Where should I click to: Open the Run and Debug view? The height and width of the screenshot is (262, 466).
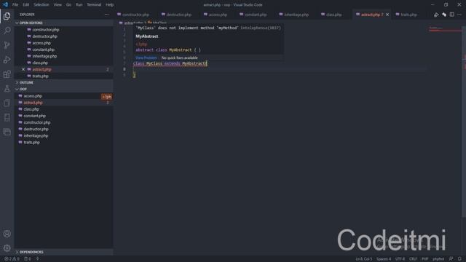7,60
